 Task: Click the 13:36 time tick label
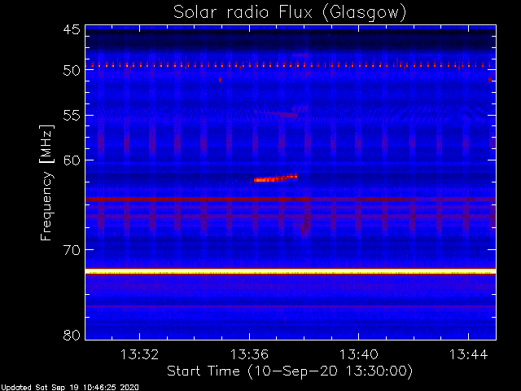[x=249, y=354]
